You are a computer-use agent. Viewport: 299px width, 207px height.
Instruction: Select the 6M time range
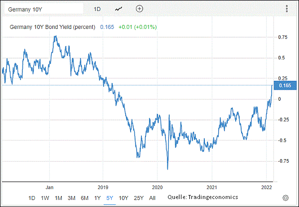85,198
